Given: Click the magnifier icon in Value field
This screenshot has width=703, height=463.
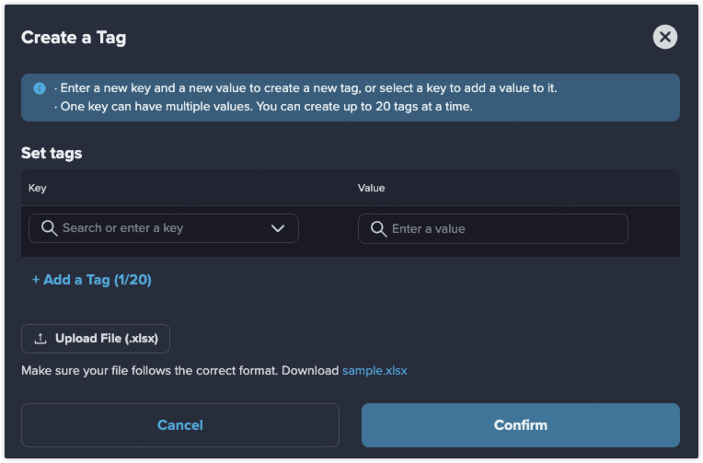Looking at the screenshot, I should pos(377,228).
